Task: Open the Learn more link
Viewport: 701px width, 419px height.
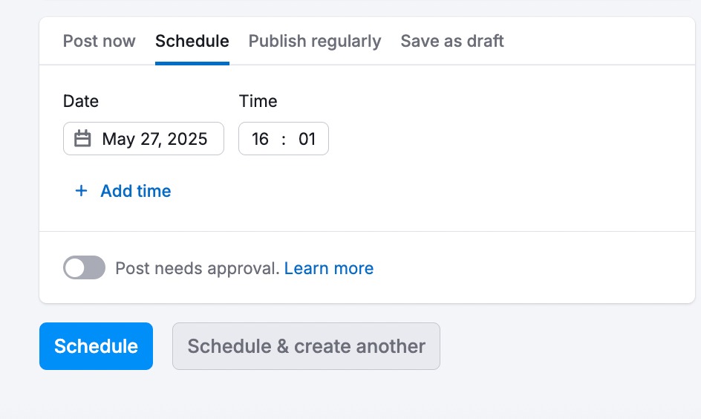Action: click(328, 268)
